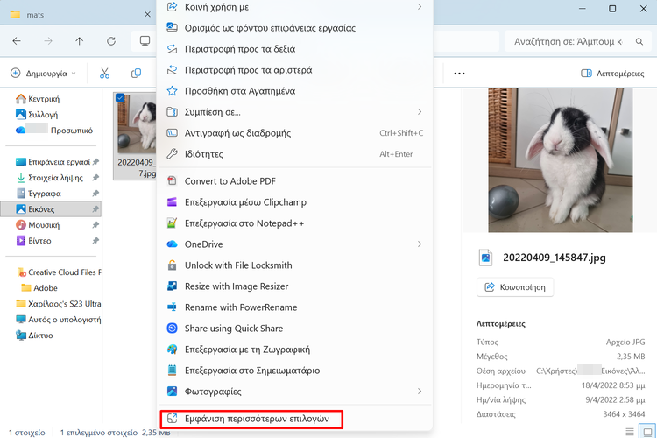Click the Copy icon in toolbar

pos(136,74)
